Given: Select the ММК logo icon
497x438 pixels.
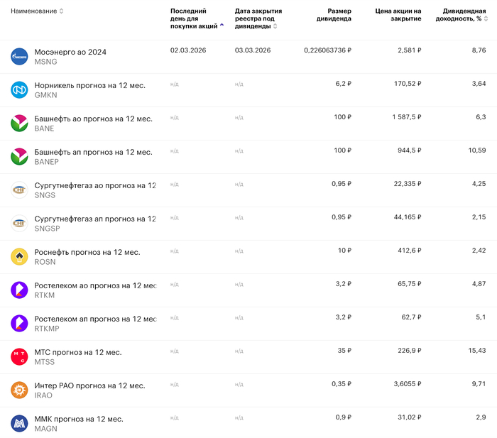Looking at the screenshot, I should pyautogui.click(x=19, y=424).
